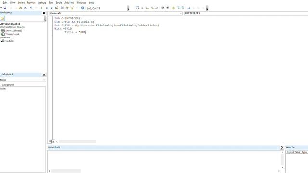The height and width of the screenshot is (173, 308).
Task: Open Project pane toolbar overflow arrow
Action: 45,19
